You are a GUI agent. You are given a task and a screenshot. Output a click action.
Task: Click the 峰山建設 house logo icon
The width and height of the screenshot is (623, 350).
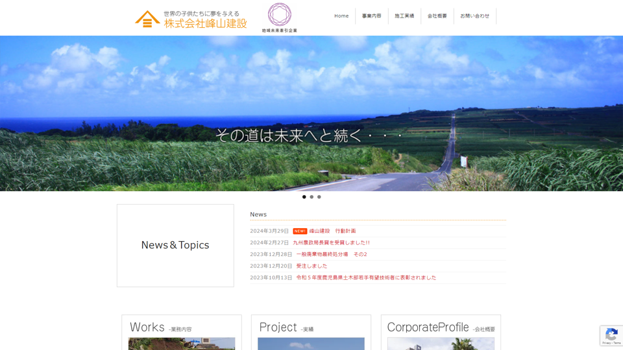click(x=147, y=19)
